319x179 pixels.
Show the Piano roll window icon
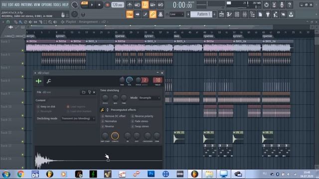click(229, 14)
